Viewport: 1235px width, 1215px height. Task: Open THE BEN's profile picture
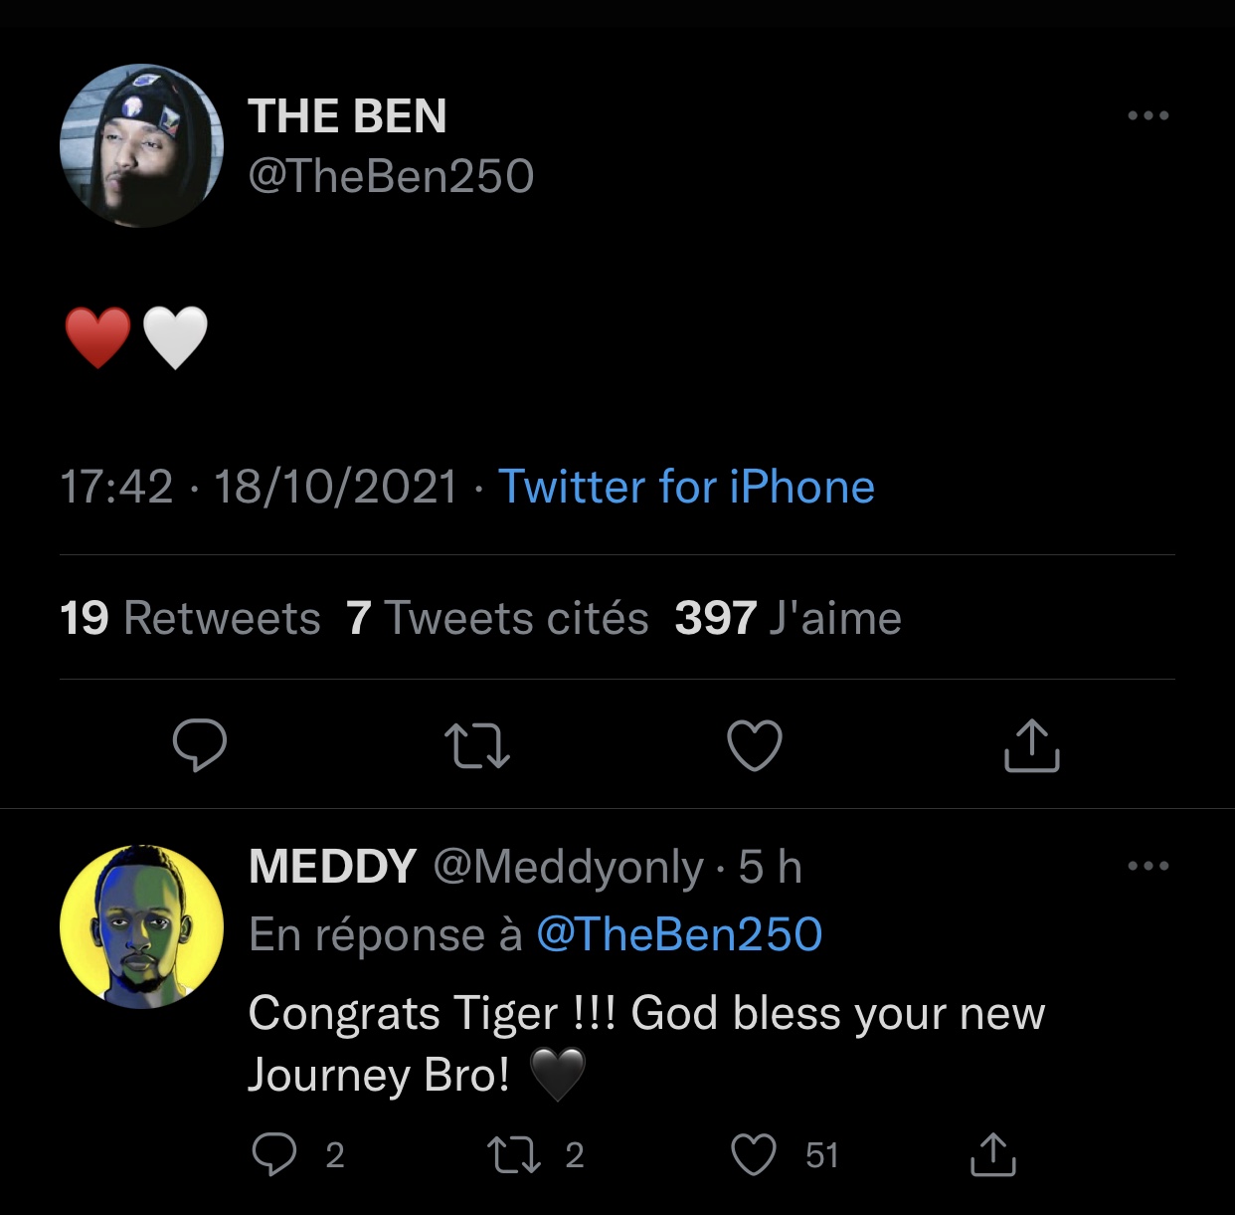141,146
